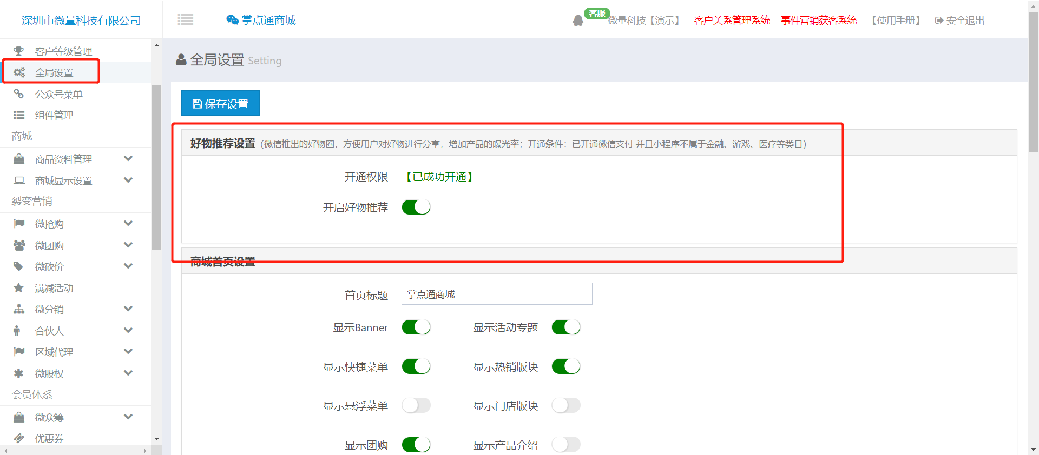Click the flag icon beside 区域代理

[x=19, y=352]
